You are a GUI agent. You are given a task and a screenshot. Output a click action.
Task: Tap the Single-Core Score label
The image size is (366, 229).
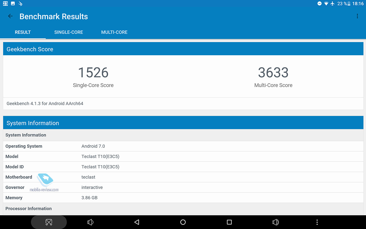pyautogui.click(x=93, y=85)
